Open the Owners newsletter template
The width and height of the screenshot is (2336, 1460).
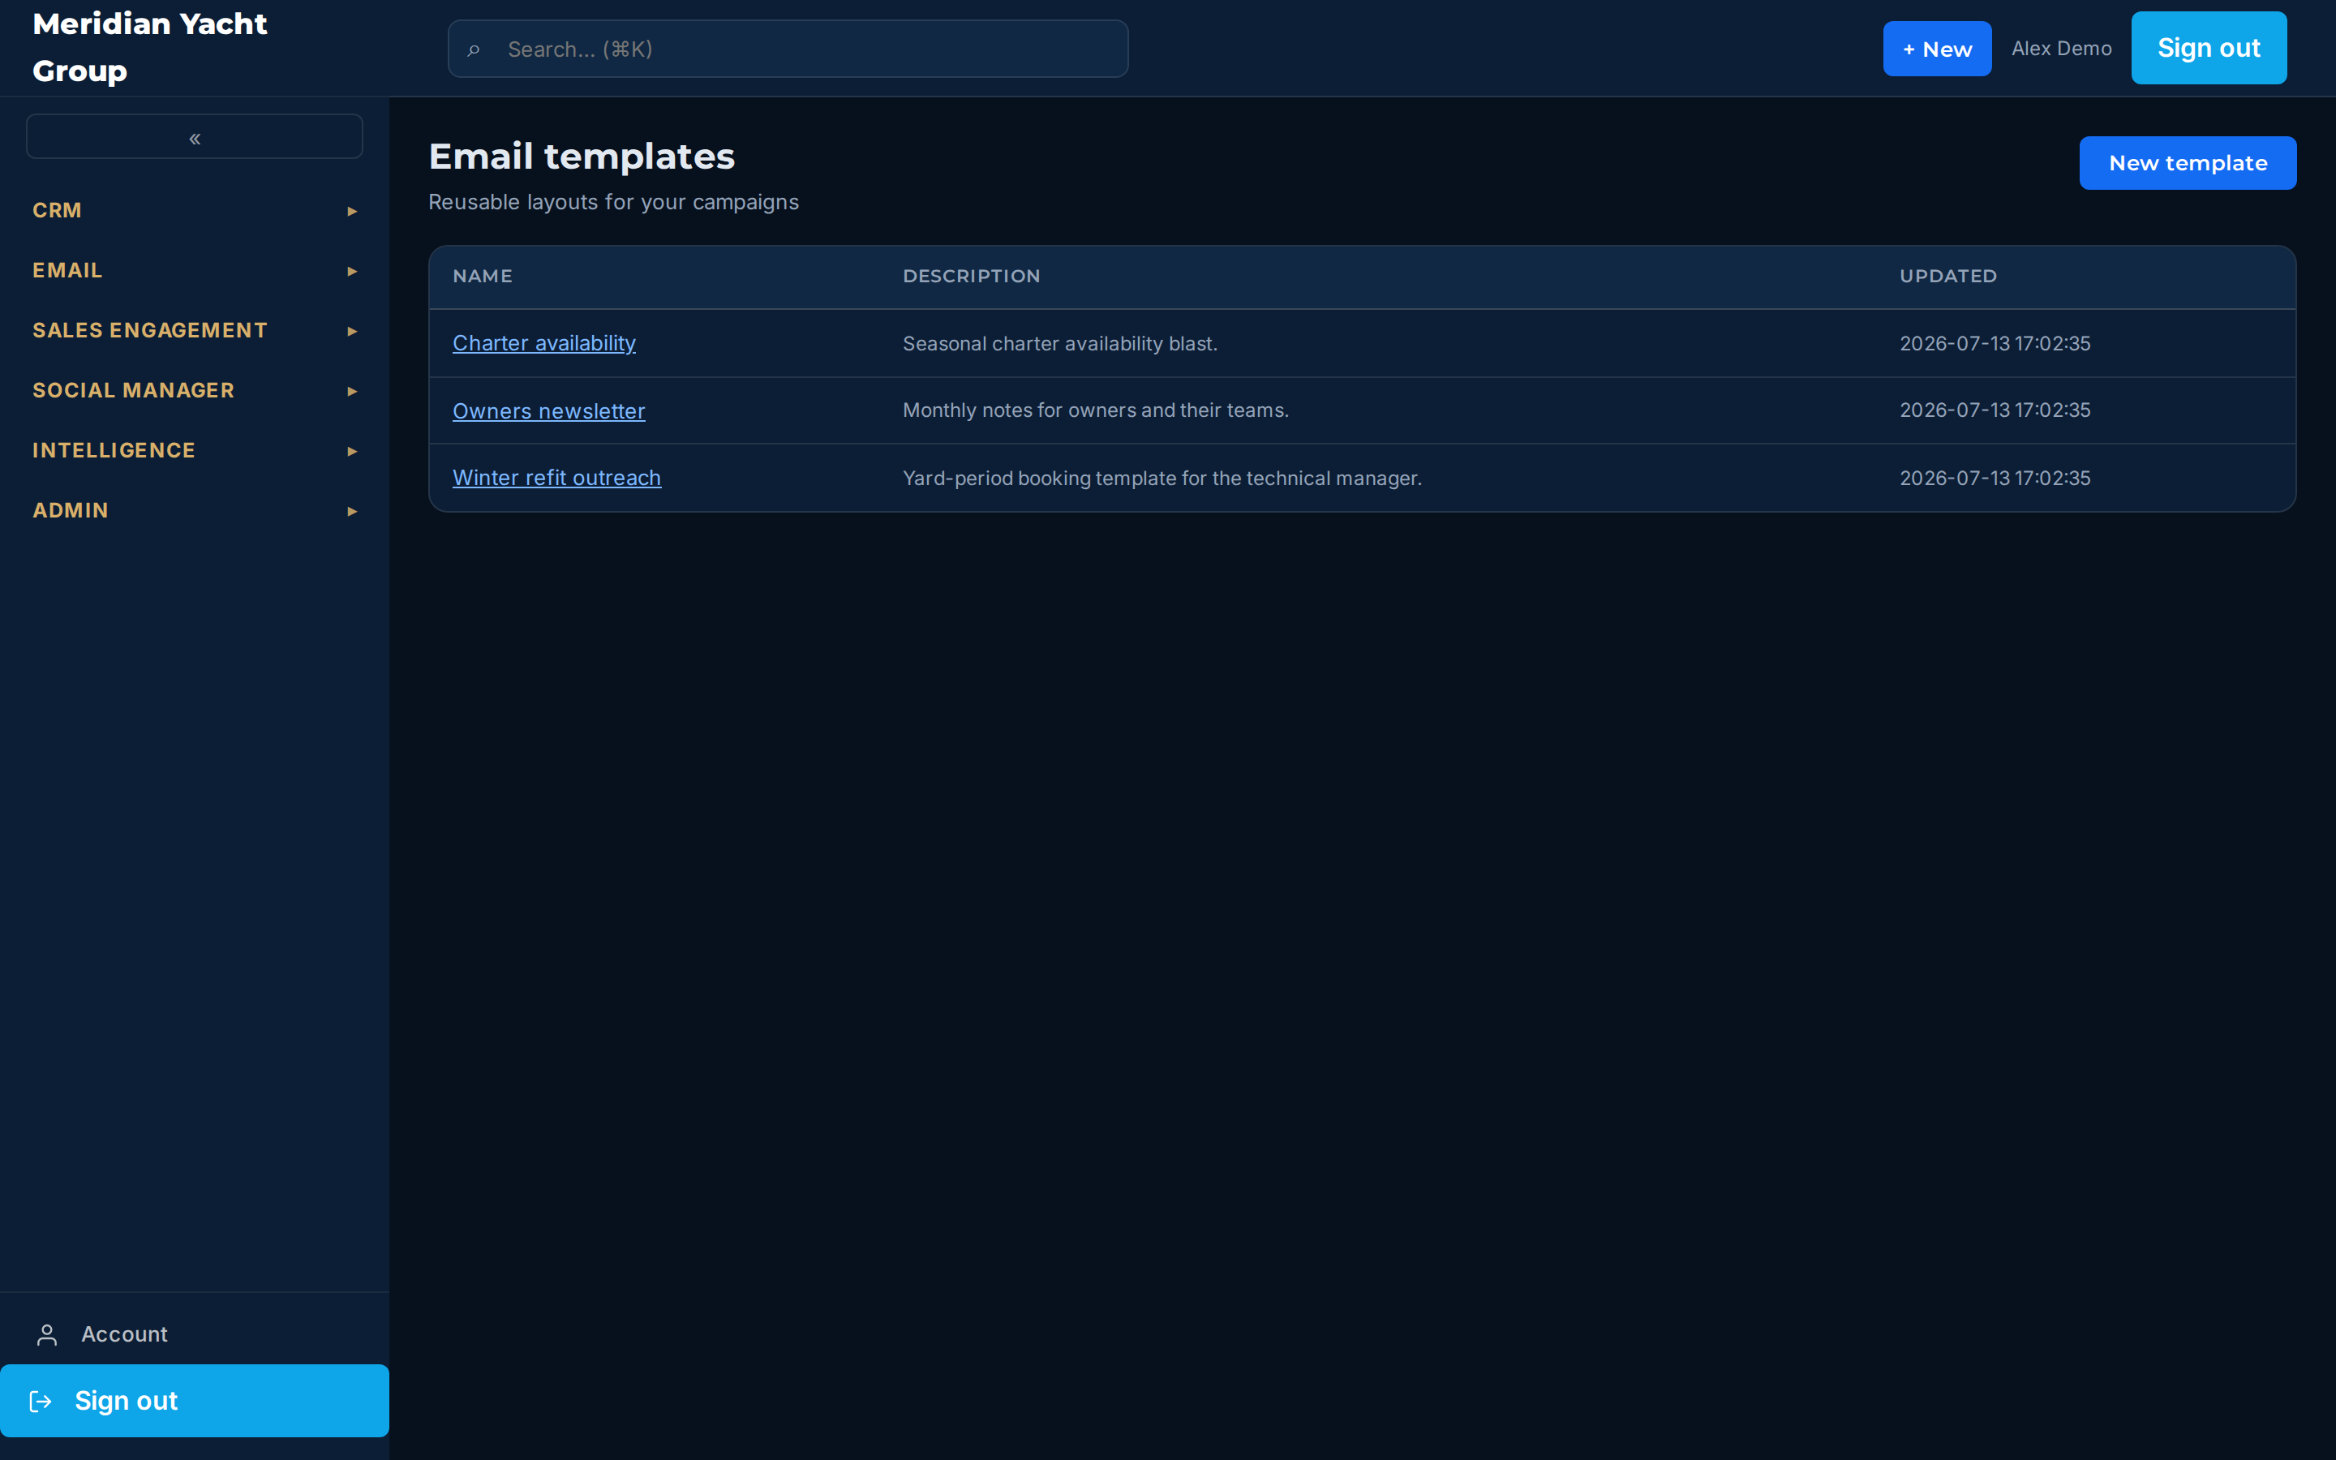click(548, 410)
